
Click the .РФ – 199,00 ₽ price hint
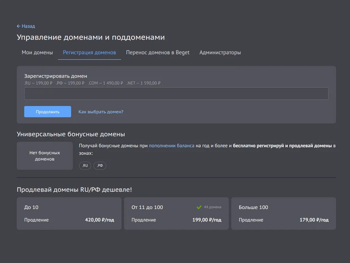click(x=70, y=83)
